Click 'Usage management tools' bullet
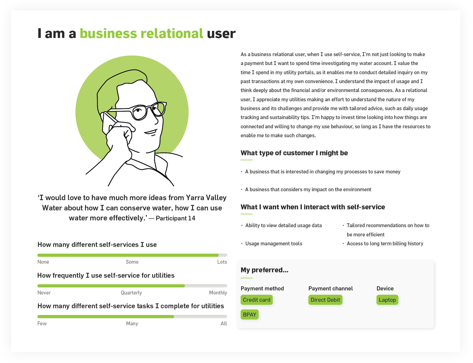 [x=274, y=244]
